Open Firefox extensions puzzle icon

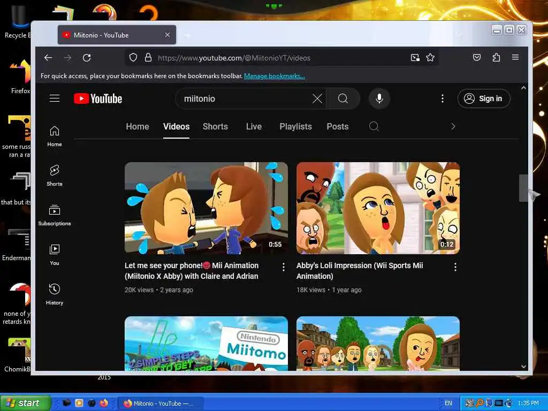[496, 57]
